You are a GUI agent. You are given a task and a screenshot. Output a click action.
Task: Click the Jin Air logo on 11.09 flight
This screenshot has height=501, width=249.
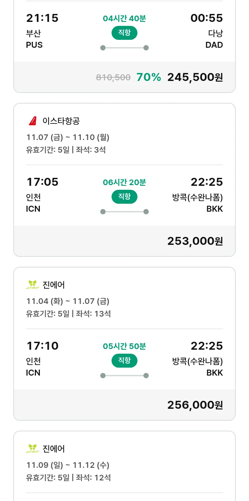tap(33, 449)
